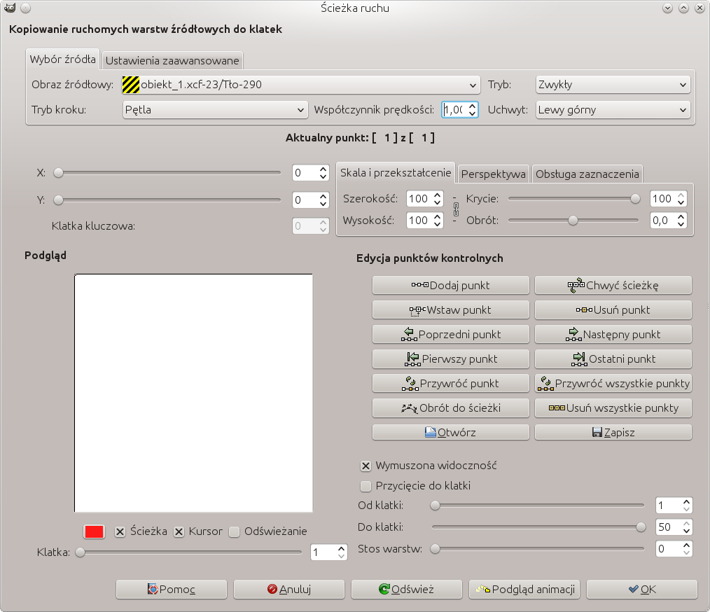The height and width of the screenshot is (612, 710).
Task: Switch to Ustawienia zaawansowane tab
Action: (172, 60)
